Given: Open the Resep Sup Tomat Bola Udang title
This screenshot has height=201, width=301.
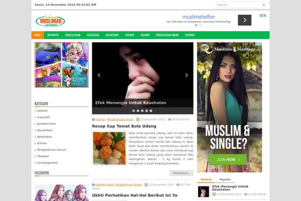Looking at the screenshot, I should tap(124, 126).
